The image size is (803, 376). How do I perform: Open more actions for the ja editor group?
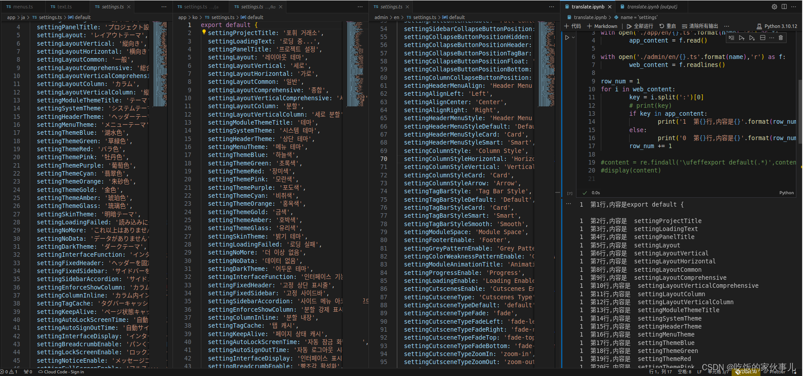(164, 7)
